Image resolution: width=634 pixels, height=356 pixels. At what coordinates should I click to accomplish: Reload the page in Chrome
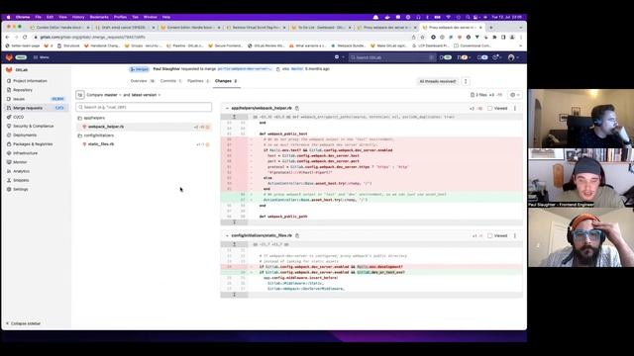click(25, 38)
